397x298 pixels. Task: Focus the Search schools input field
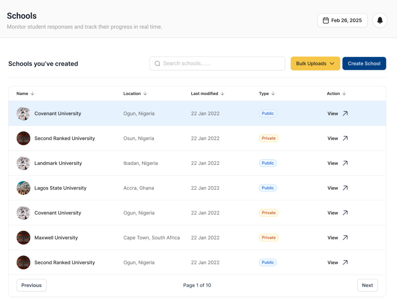pos(217,63)
